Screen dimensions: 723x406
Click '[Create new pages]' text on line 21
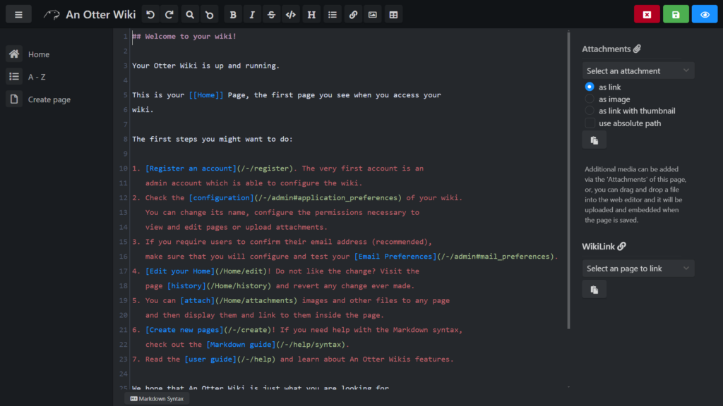184,330
